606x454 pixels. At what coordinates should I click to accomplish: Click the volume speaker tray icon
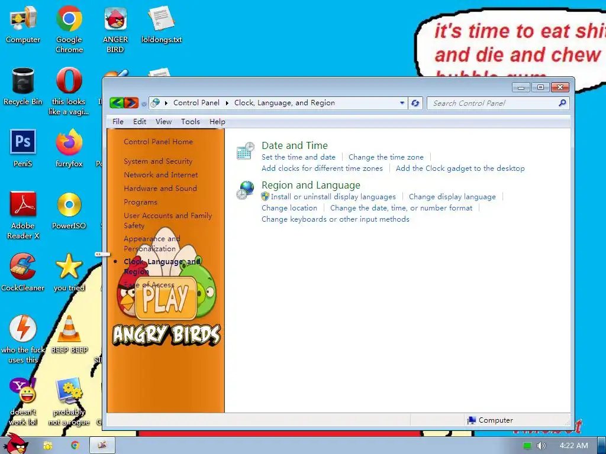tap(541, 446)
